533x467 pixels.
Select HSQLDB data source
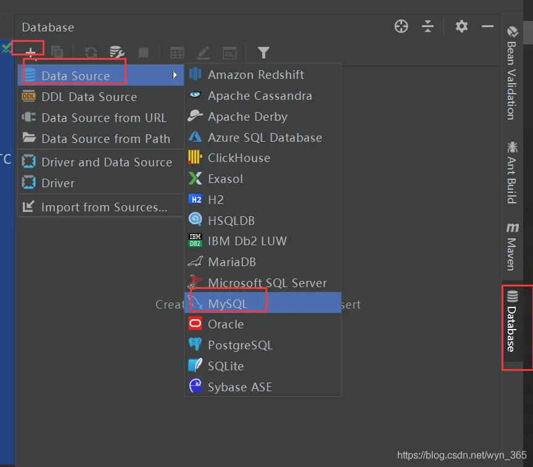(263, 221)
